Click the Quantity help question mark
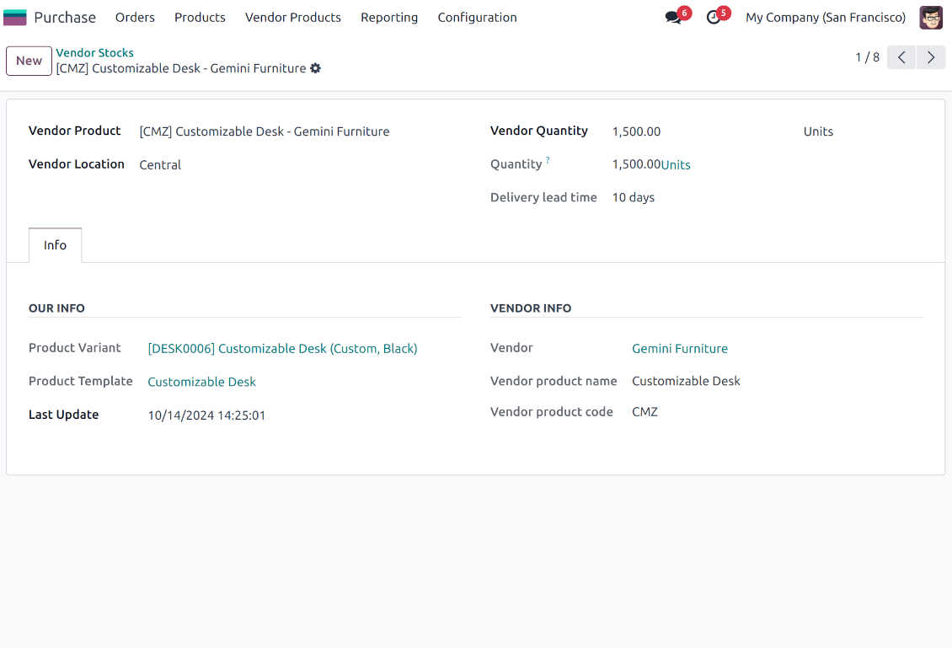This screenshot has width=952, height=648. pos(548,158)
